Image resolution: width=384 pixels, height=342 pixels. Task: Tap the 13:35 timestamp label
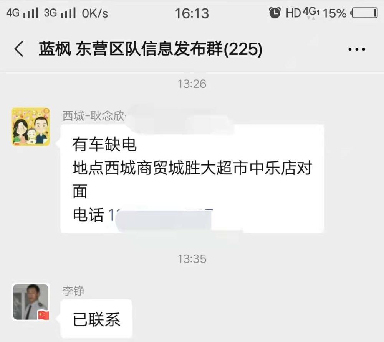[192, 259]
